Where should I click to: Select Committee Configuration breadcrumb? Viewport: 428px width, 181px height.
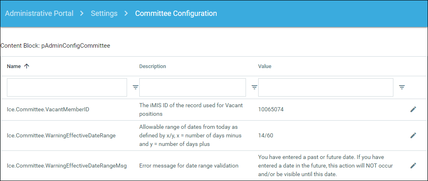(176, 13)
